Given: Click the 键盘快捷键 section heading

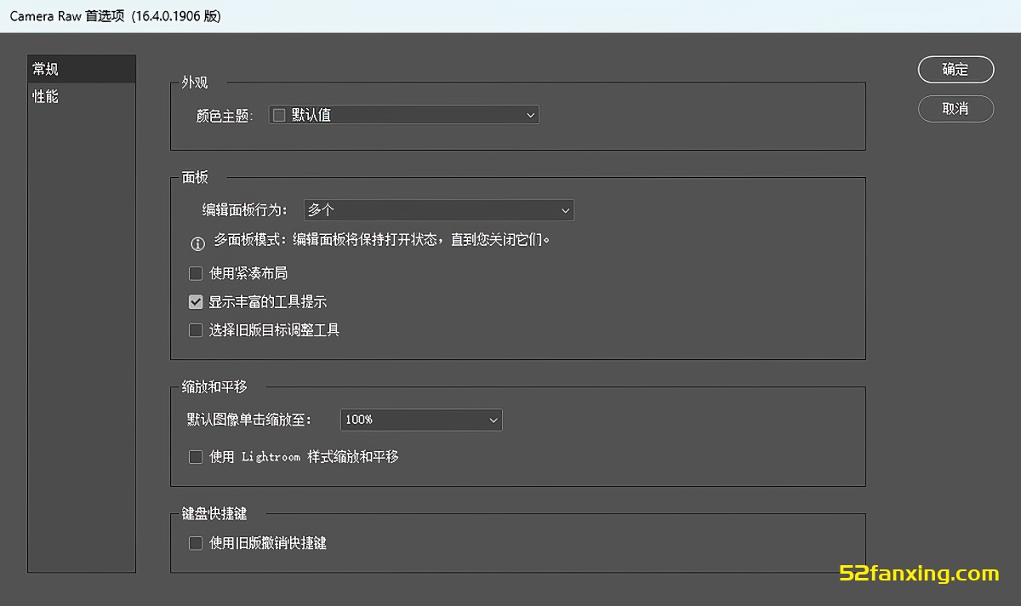Looking at the screenshot, I should (x=214, y=513).
